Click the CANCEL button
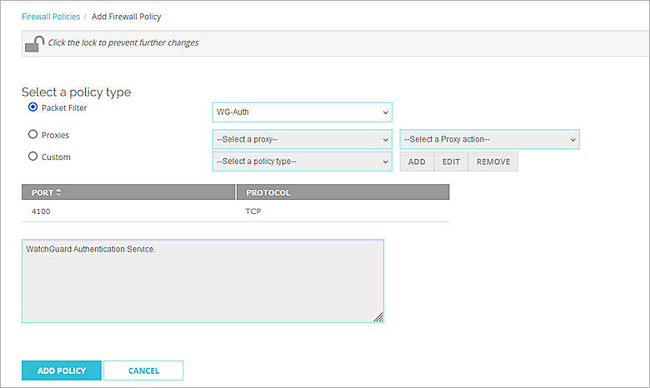The width and height of the screenshot is (650, 388). click(x=143, y=371)
